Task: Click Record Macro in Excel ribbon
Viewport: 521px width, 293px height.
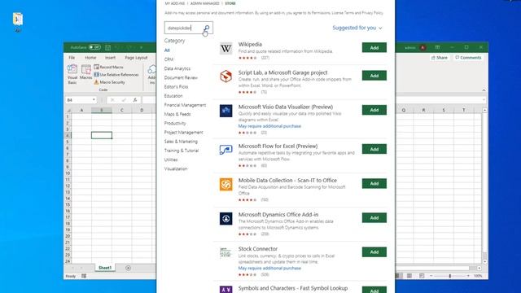Action: 108,67
